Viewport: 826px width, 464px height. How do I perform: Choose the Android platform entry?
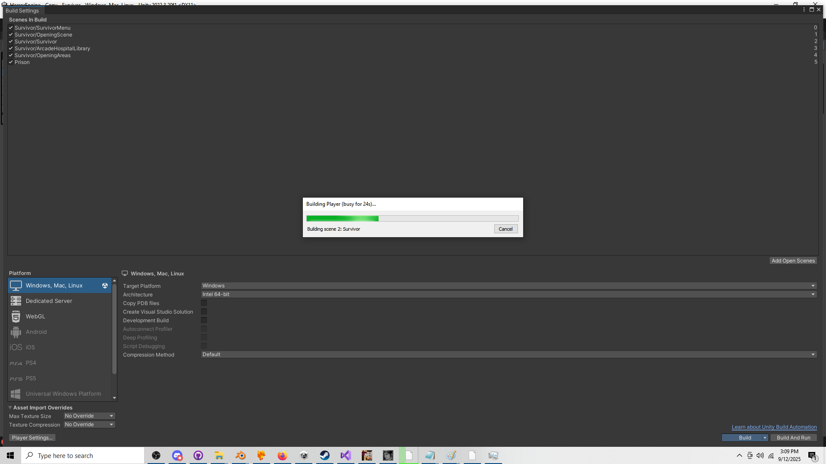click(36, 332)
